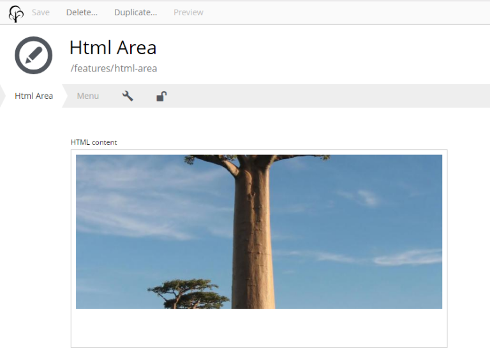Switch to the Html Area step
The image size is (490, 363).
pyautogui.click(x=34, y=96)
